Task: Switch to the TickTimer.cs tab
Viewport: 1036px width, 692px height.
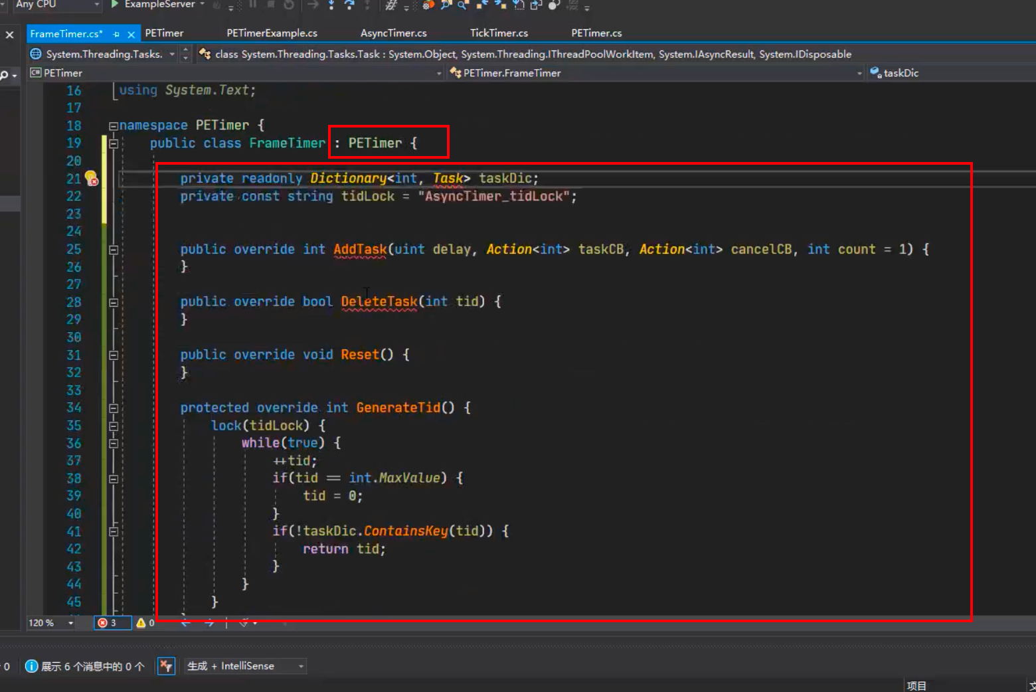Action: (x=499, y=33)
